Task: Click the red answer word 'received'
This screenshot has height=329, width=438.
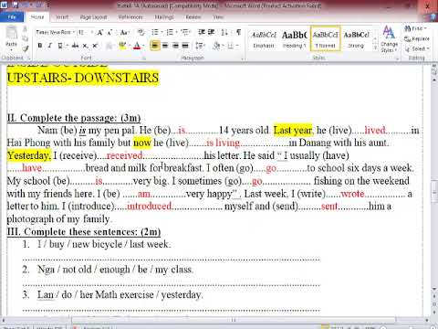Action: point(124,155)
